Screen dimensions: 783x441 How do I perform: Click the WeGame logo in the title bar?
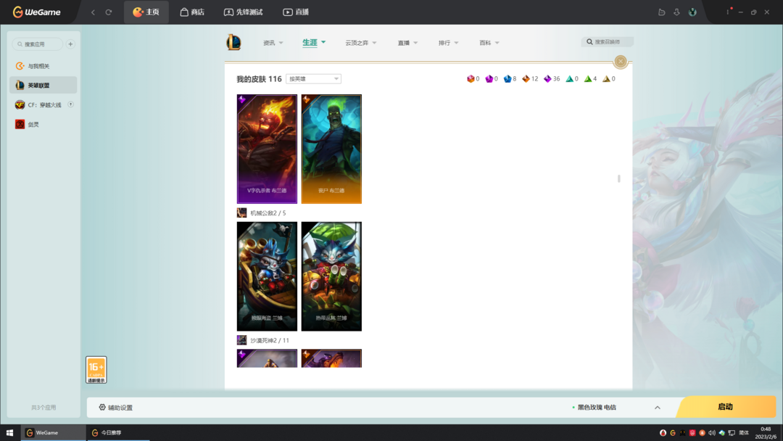(36, 12)
